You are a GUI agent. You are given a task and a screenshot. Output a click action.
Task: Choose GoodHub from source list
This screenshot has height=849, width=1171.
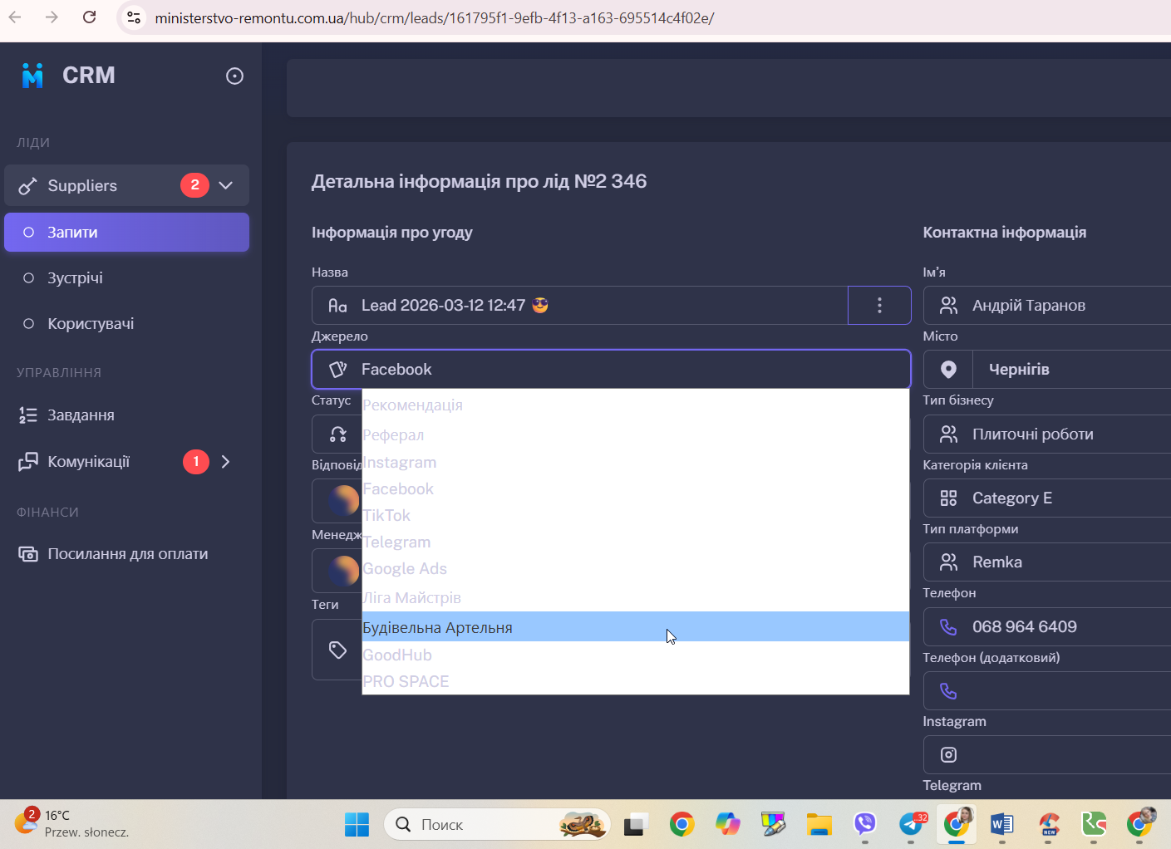click(x=636, y=655)
